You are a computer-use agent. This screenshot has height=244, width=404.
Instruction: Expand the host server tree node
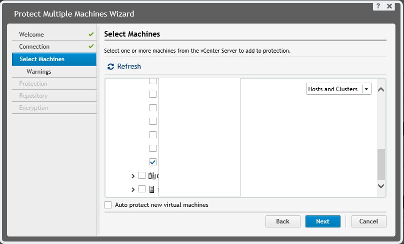coord(133,189)
